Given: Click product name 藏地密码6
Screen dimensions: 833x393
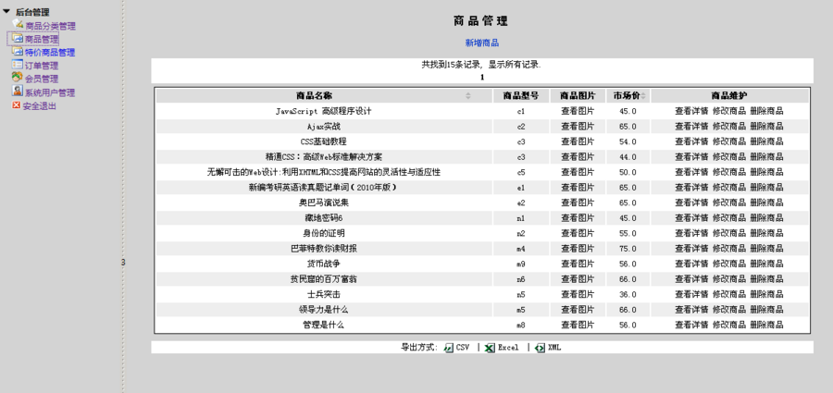Looking at the screenshot, I should click(324, 218).
